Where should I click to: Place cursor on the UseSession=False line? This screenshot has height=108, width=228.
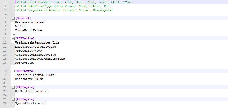pyautogui.click(x=29, y=22)
